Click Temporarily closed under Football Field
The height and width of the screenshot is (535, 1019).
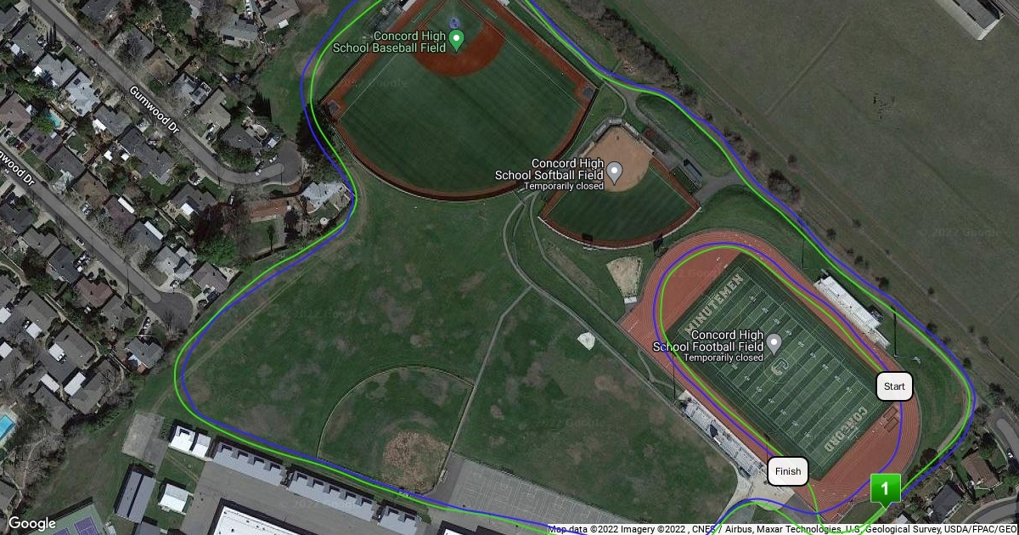point(723,358)
